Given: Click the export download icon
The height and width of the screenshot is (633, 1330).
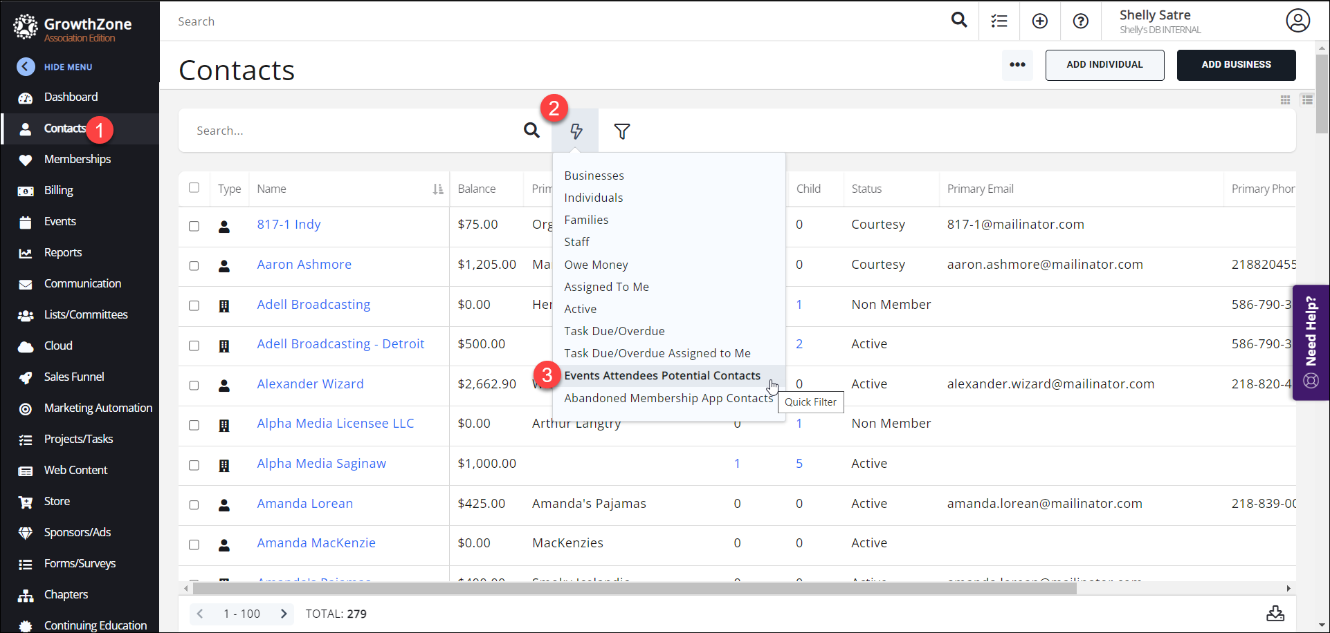Looking at the screenshot, I should [1275, 613].
